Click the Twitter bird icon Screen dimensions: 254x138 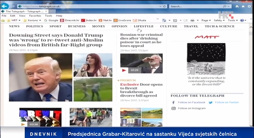point(211,102)
